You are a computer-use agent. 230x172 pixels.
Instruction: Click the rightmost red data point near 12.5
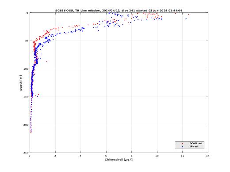point(188,15)
